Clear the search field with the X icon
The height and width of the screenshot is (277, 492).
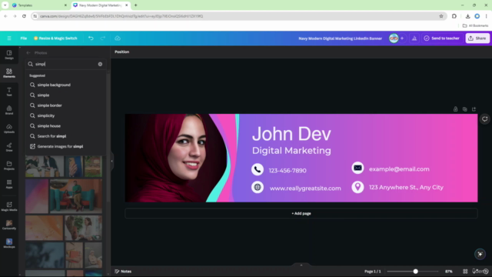(100, 64)
